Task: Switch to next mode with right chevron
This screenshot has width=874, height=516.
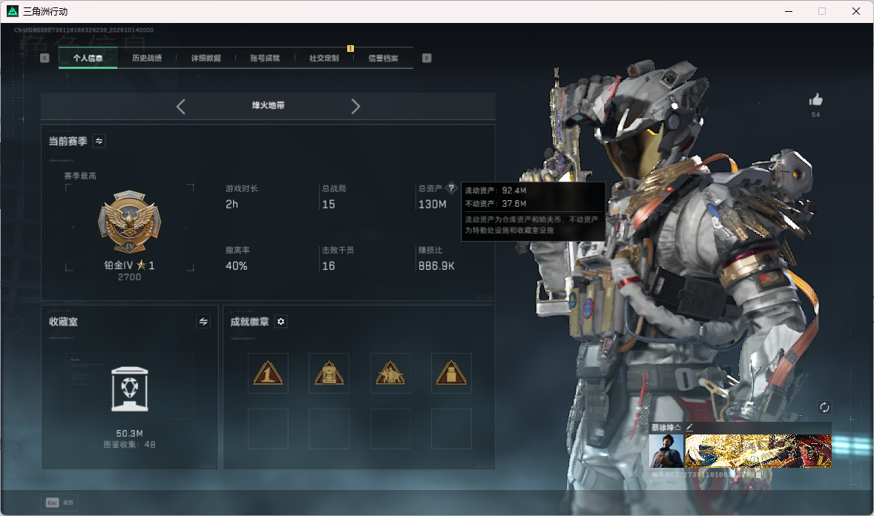Action: [x=355, y=107]
